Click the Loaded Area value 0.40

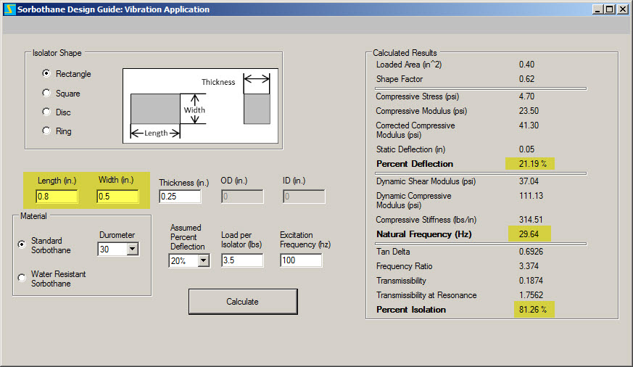526,65
